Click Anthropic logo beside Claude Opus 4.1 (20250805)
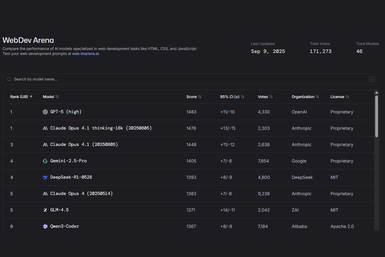The image size is (385, 257). [45, 145]
